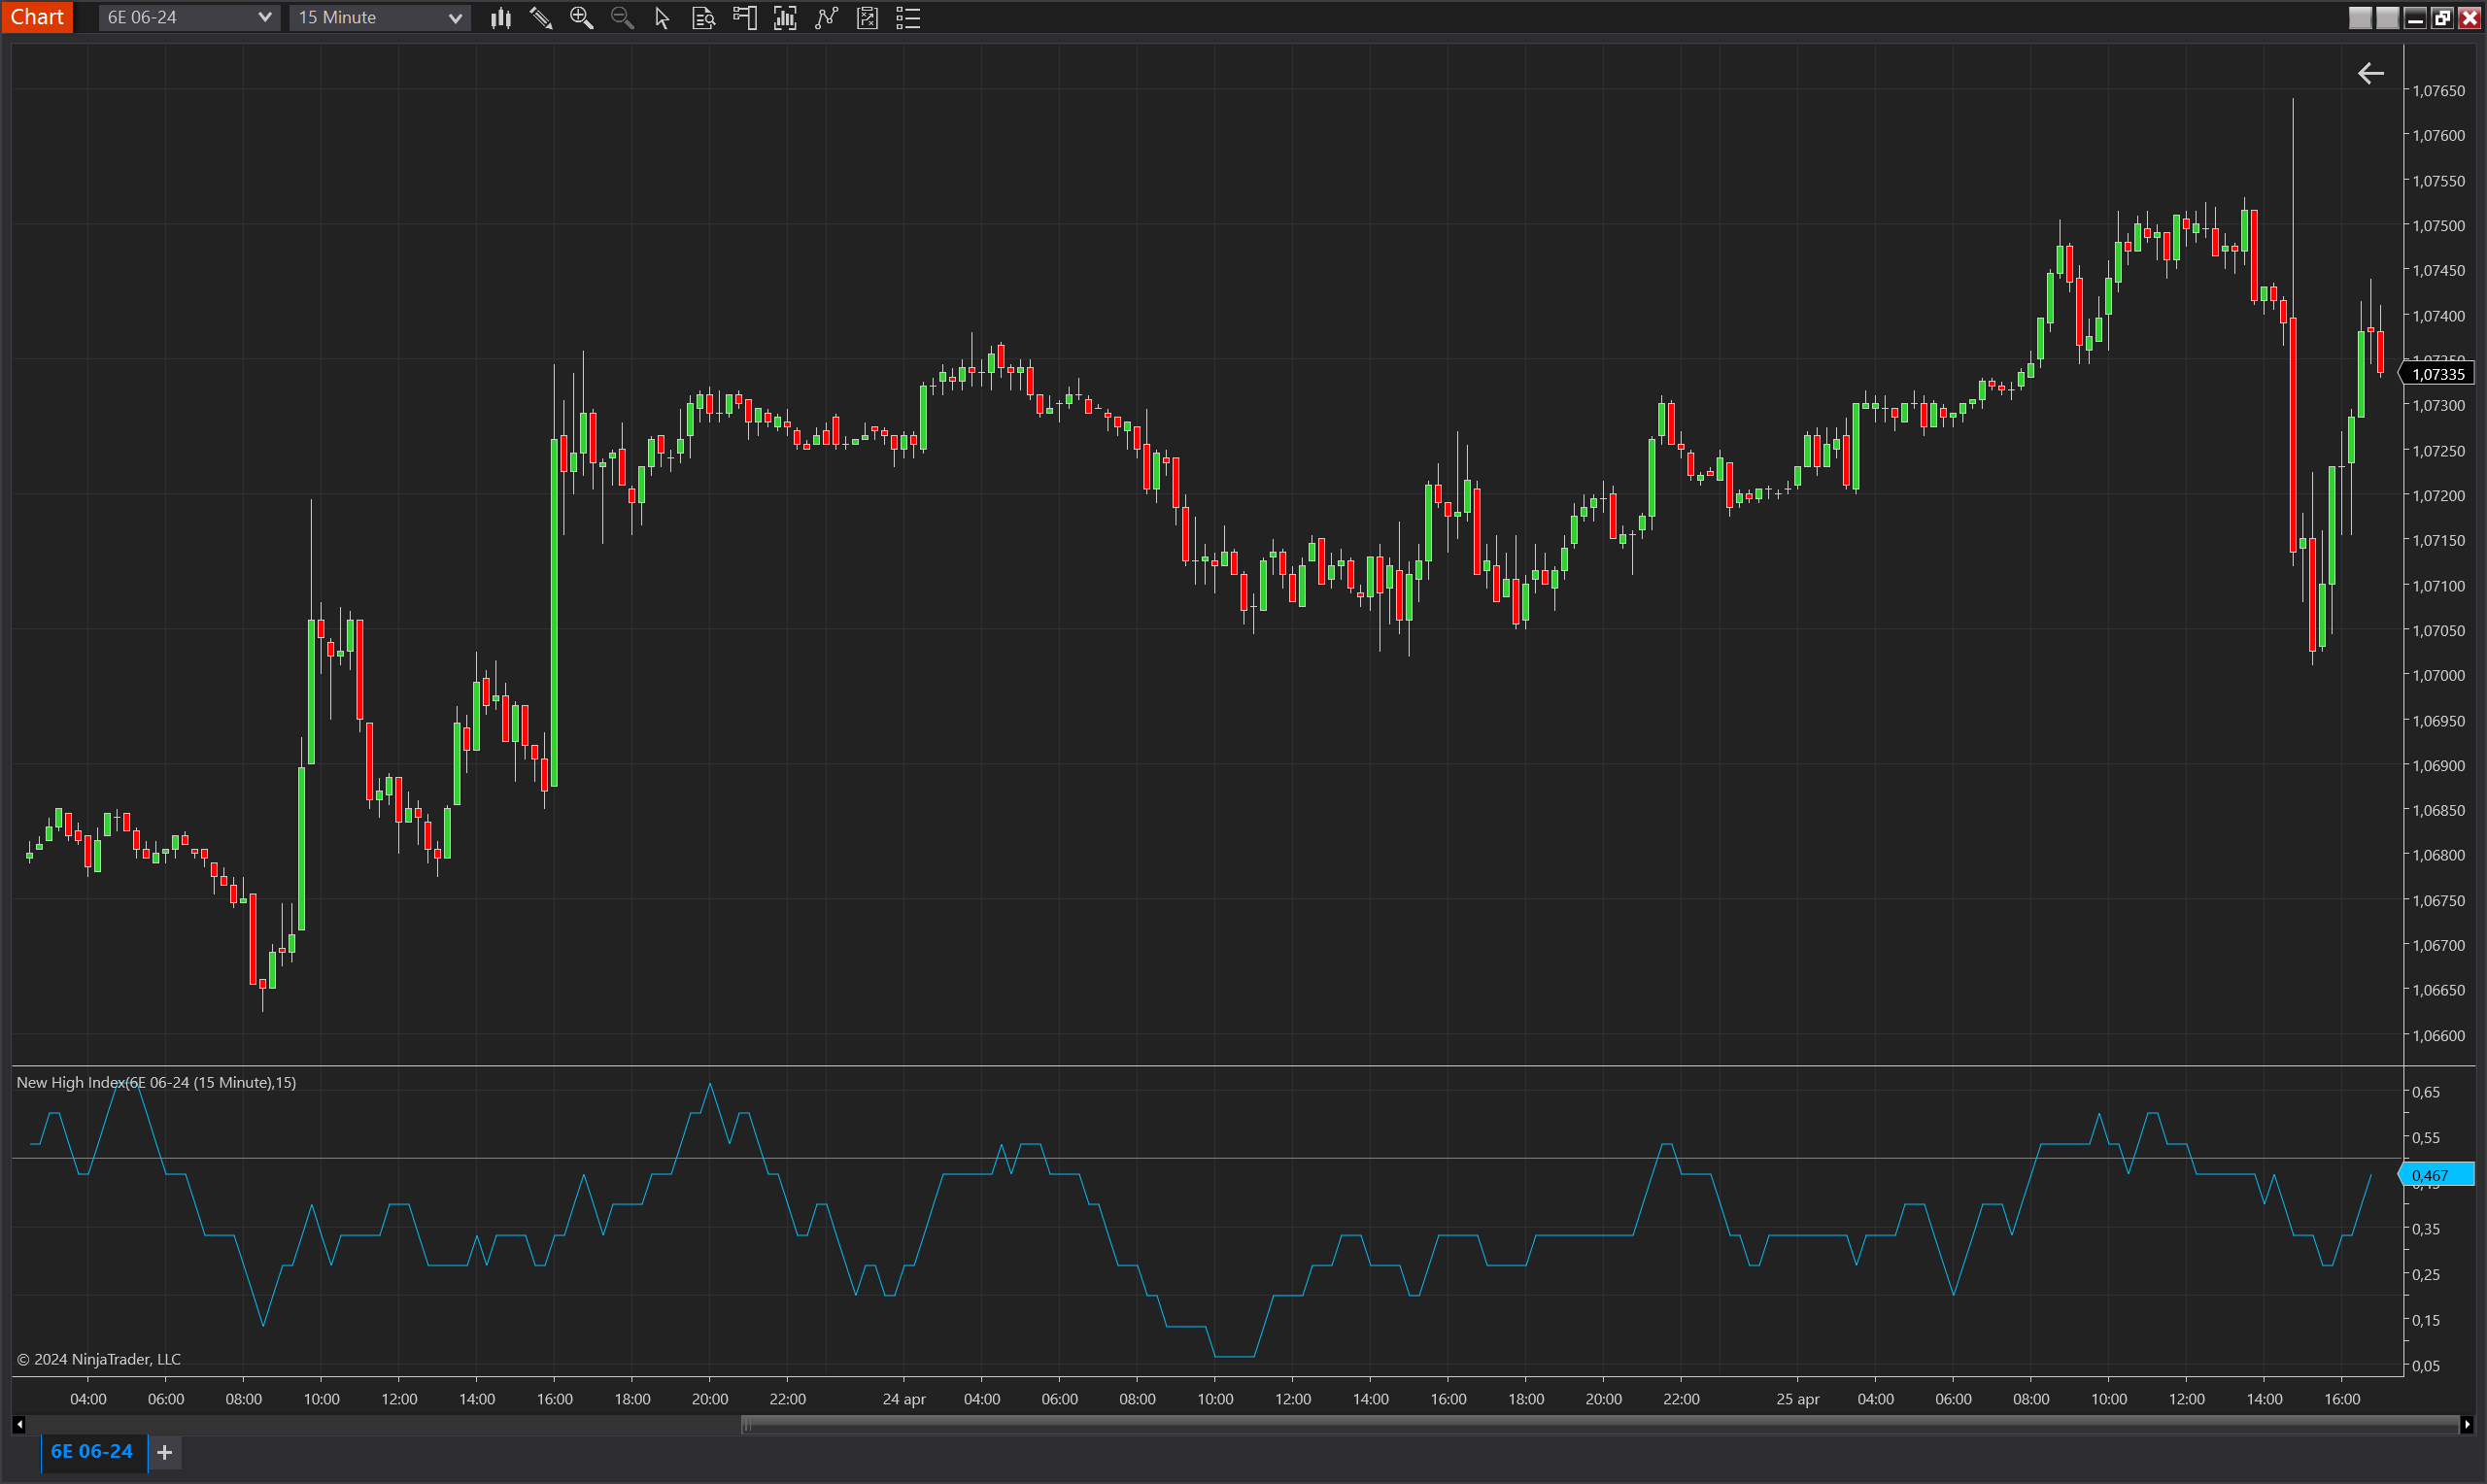Minimize the chart window
2487x1484 pixels.
tap(2415, 17)
